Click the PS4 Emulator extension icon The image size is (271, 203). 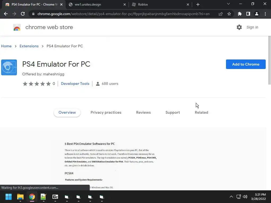click(x=9, y=67)
